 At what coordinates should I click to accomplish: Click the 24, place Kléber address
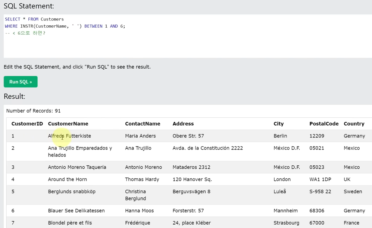(192, 223)
